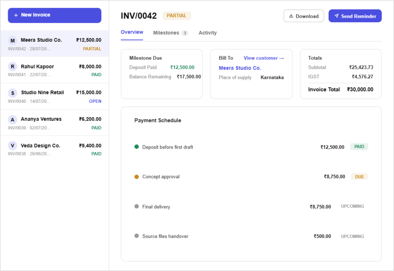
Task: Click grey dot for Source files handover
Action: pyautogui.click(x=137, y=236)
